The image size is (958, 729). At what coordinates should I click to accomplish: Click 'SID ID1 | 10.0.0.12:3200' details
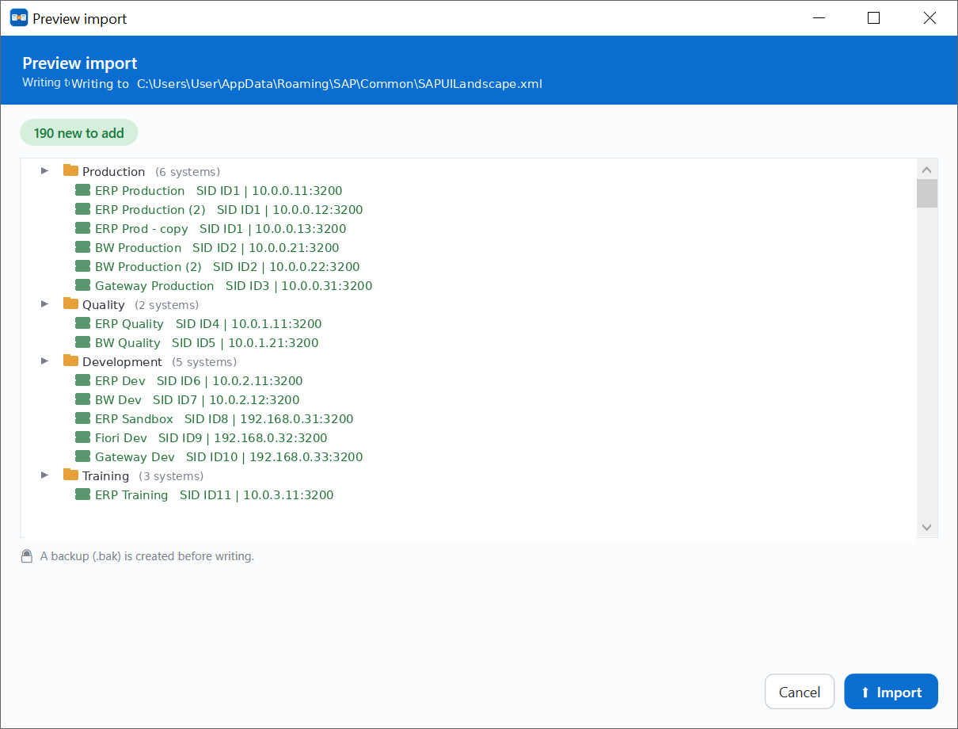pos(290,210)
